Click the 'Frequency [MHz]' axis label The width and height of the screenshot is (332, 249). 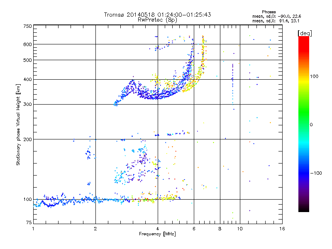[x=157, y=234]
